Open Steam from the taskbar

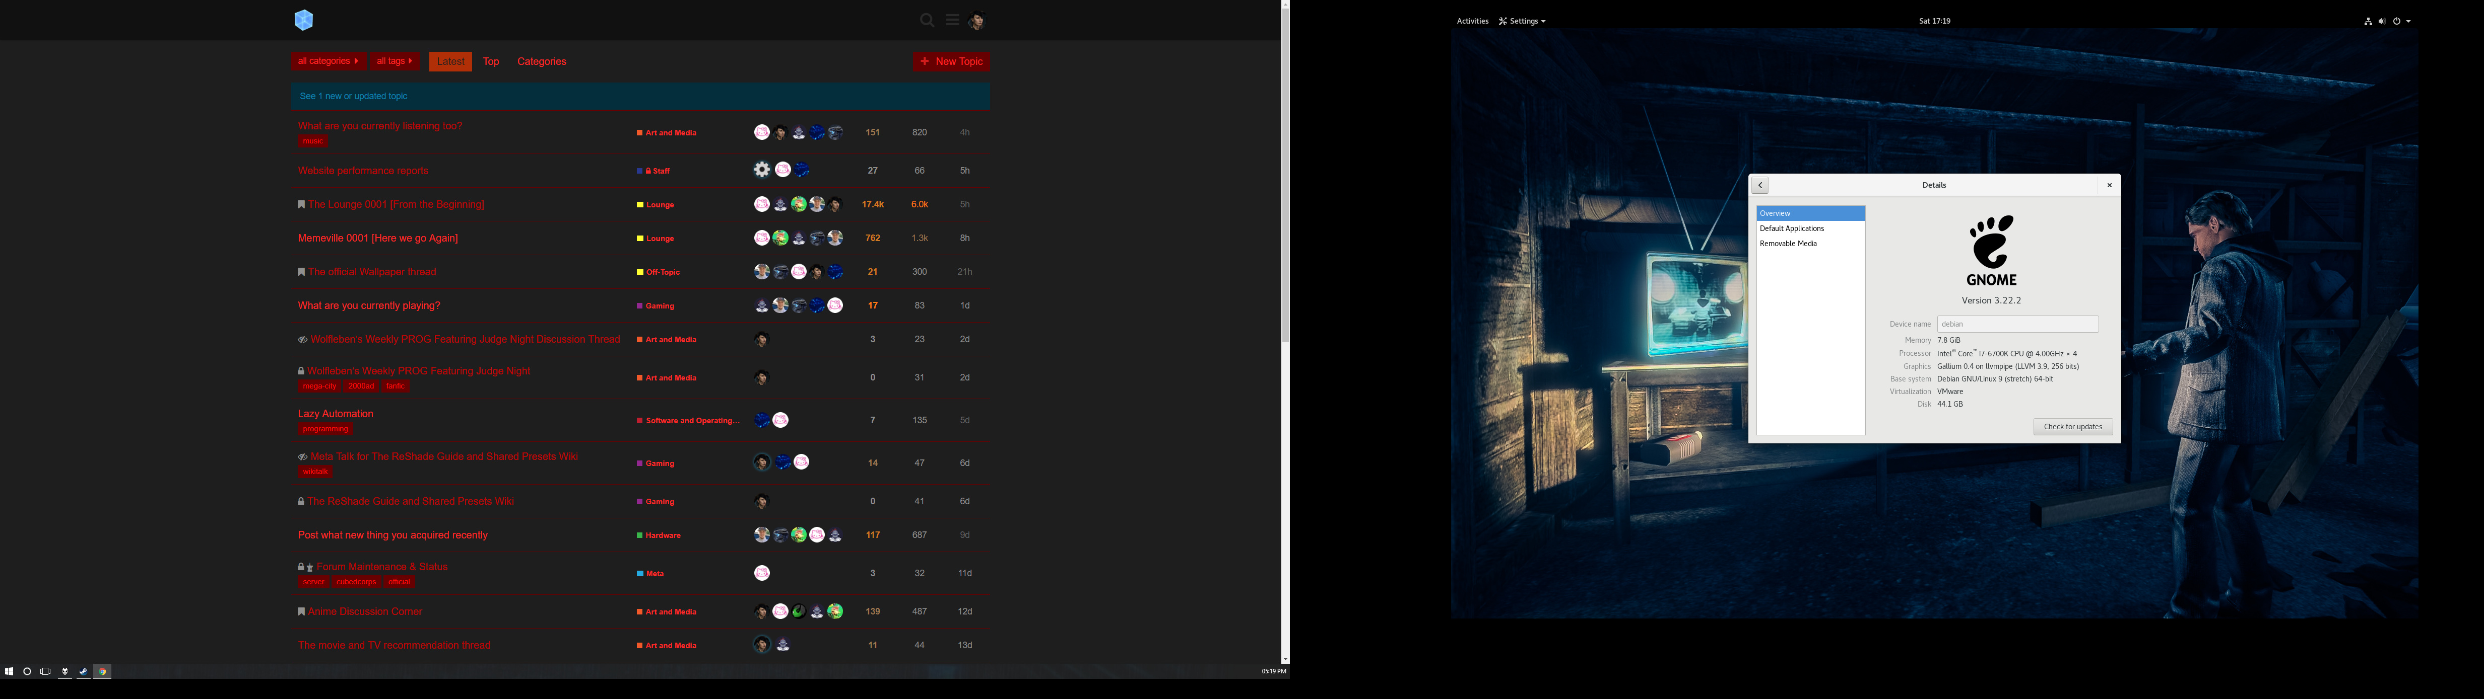tap(84, 672)
